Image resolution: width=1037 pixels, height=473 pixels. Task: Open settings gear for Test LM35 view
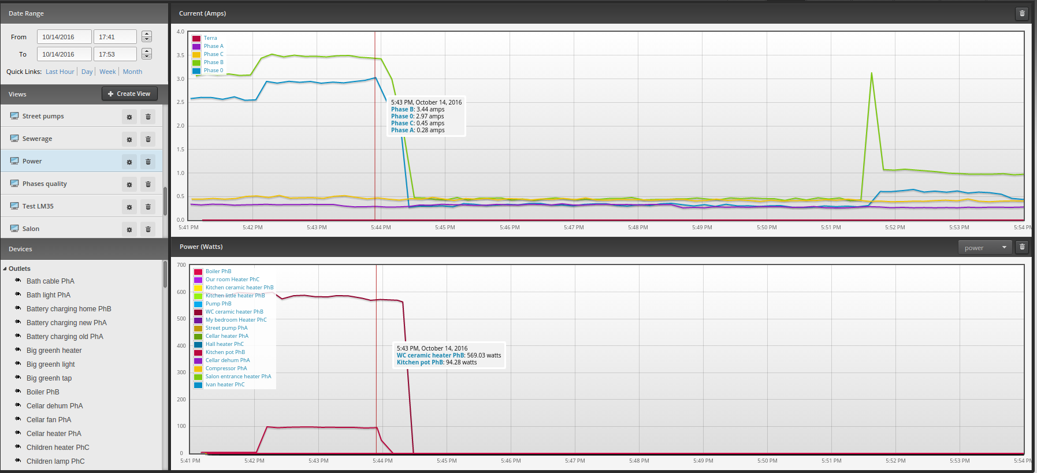[x=129, y=207]
